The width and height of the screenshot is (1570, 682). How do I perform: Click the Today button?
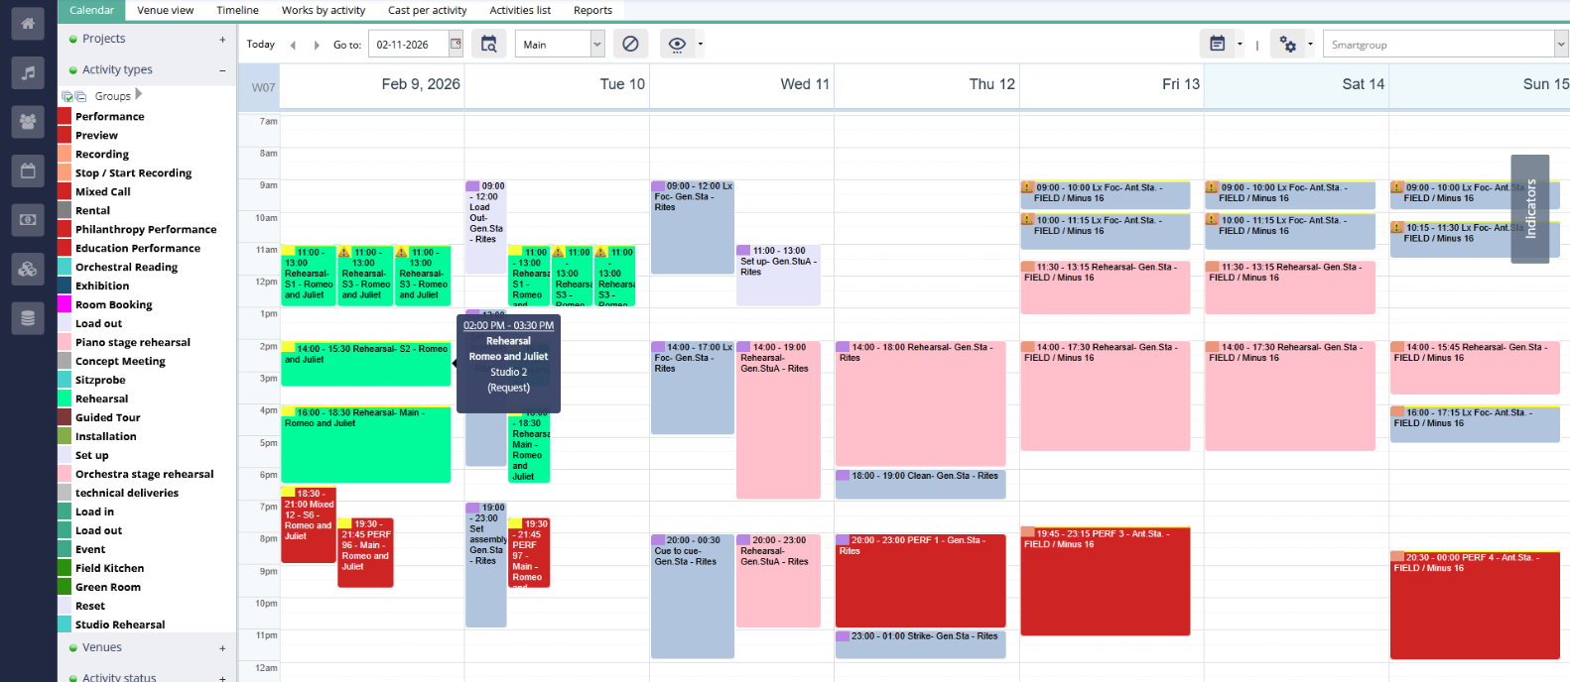(261, 45)
